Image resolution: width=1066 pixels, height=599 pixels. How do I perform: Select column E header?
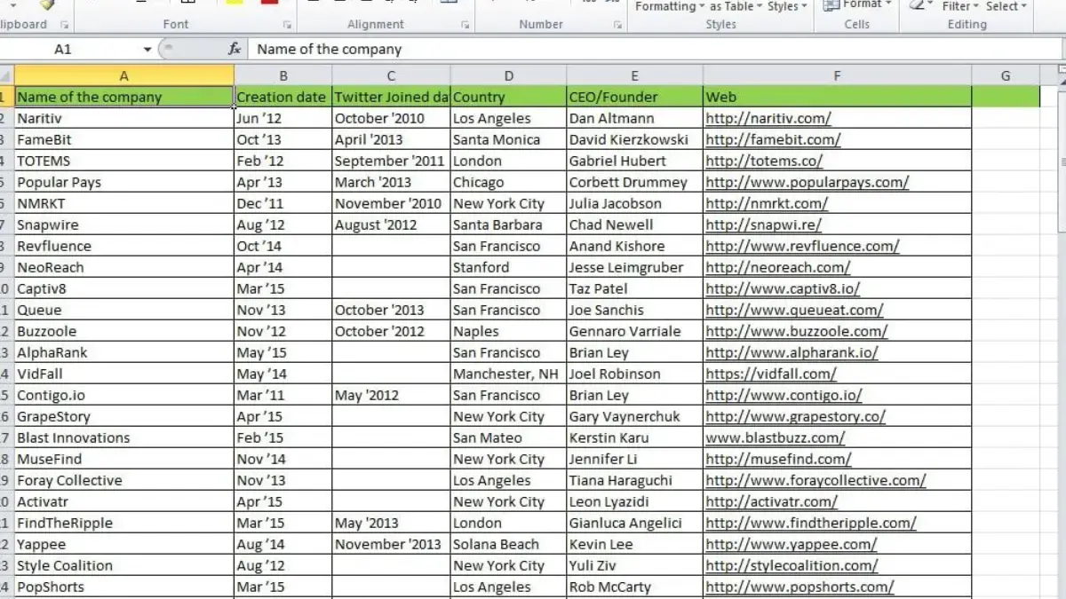click(634, 75)
